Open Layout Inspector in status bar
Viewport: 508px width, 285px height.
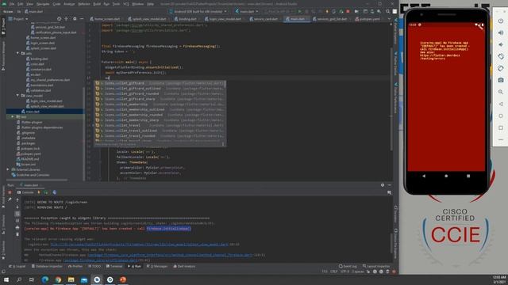click(x=376, y=267)
